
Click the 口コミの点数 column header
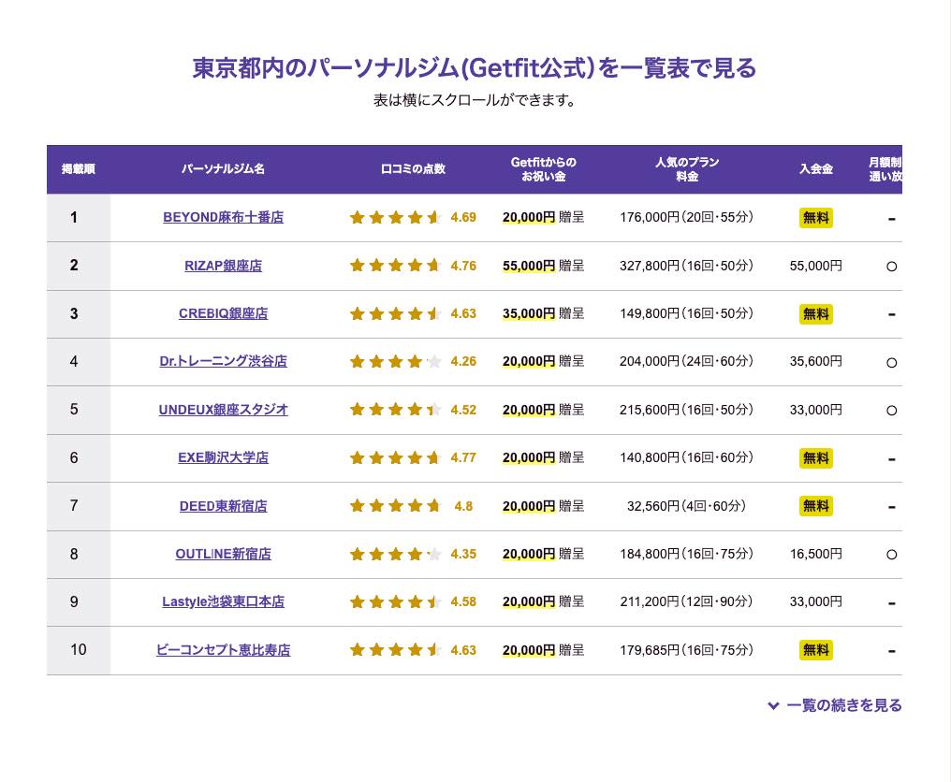(x=413, y=169)
